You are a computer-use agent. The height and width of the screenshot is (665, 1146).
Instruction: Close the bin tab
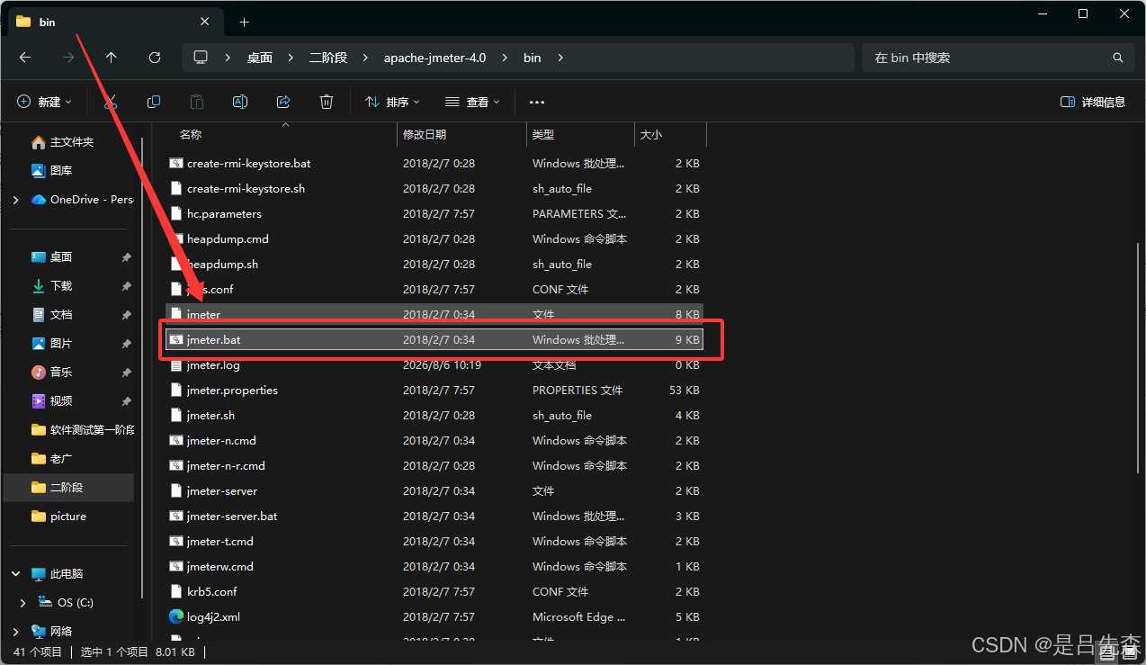tap(205, 22)
